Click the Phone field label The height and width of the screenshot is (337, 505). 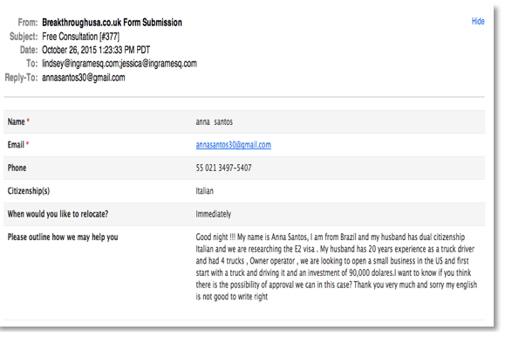tap(17, 168)
